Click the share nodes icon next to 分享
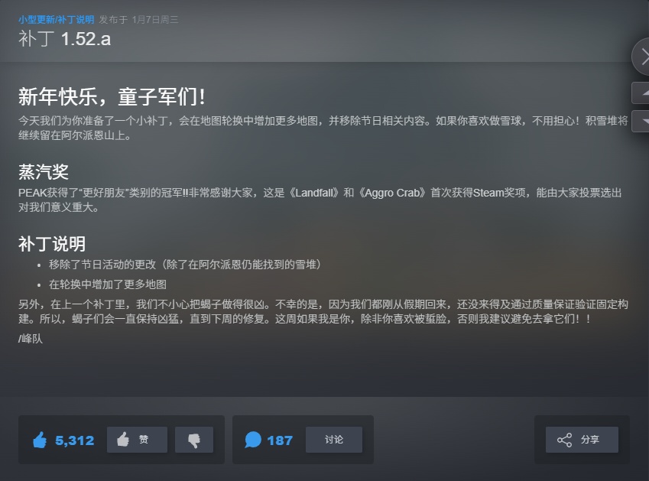The height and width of the screenshot is (481, 649). [x=564, y=440]
